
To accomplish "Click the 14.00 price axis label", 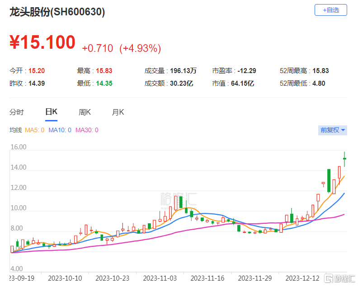I will click(19, 167).
